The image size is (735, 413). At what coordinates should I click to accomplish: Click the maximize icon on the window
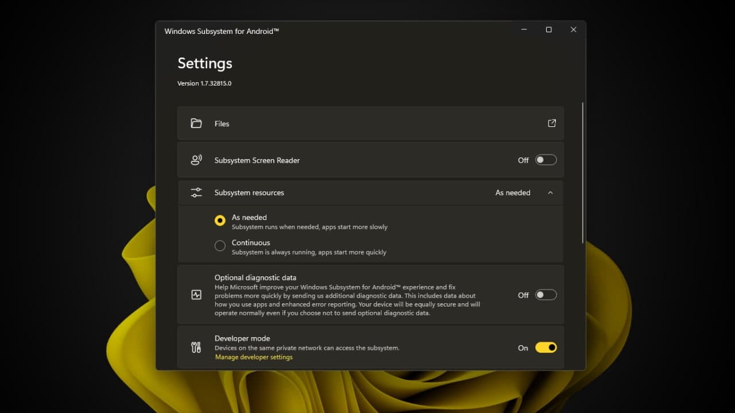(x=548, y=29)
